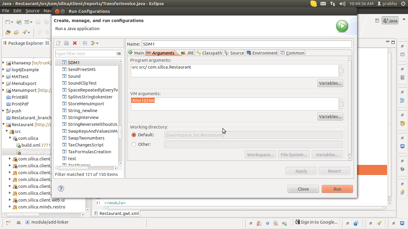Open the Task List fast view icon
Viewport: 408px width, 229px height.
(x=403, y=78)
